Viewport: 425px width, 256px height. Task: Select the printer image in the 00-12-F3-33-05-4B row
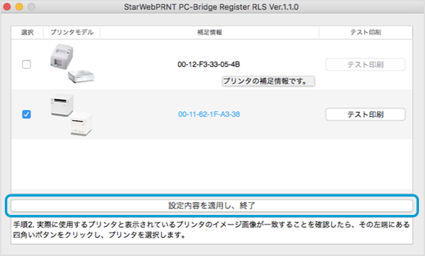click(72, 64)
